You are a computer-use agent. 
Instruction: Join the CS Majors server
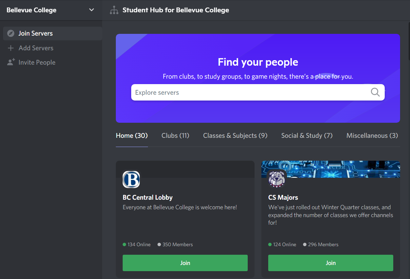click(331, 263)
